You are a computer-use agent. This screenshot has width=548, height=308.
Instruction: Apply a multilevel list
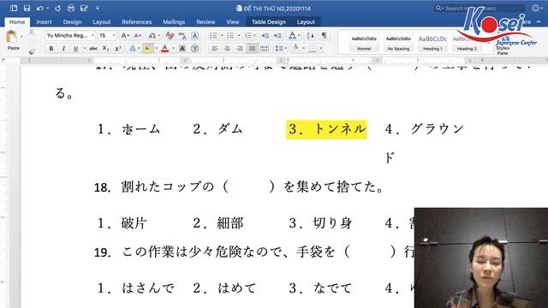[247, 36]
